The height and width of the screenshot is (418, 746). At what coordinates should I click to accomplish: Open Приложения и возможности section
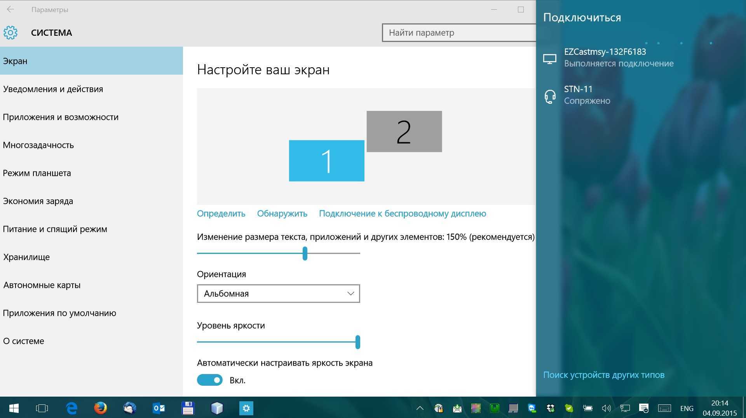(91, 117)
